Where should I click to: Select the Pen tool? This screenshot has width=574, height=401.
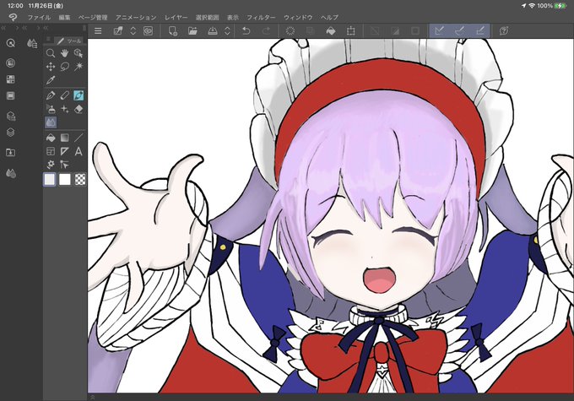(x=51, y=95)
